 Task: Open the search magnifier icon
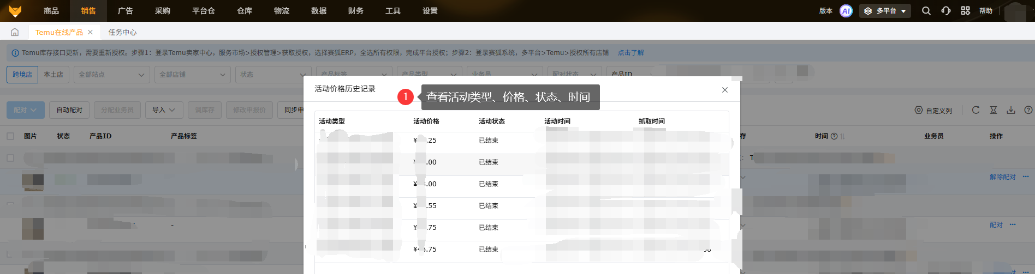pyautogui.click(x=926, y=11)
